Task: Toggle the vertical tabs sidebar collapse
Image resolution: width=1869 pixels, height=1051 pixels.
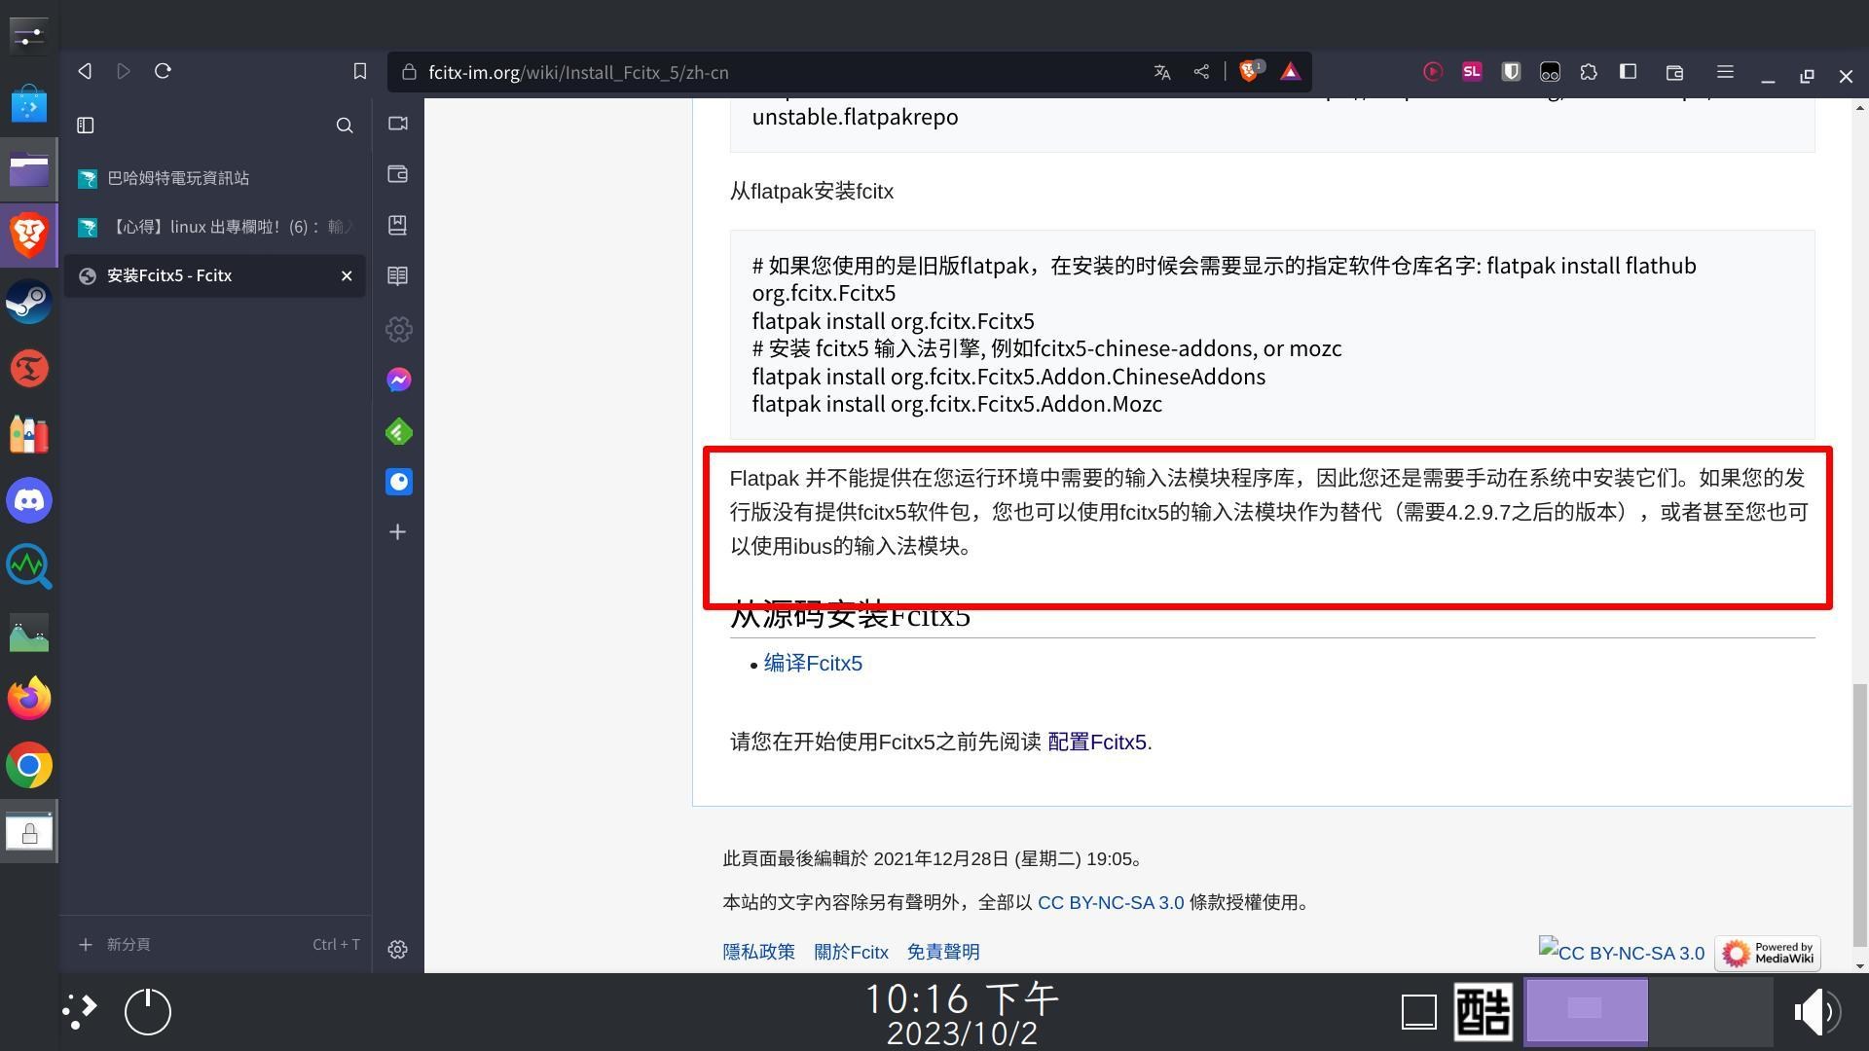Action: (86, 125)
